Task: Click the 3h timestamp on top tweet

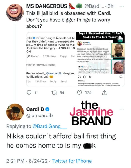Action: pyautogui.click(x=110, y=6)
